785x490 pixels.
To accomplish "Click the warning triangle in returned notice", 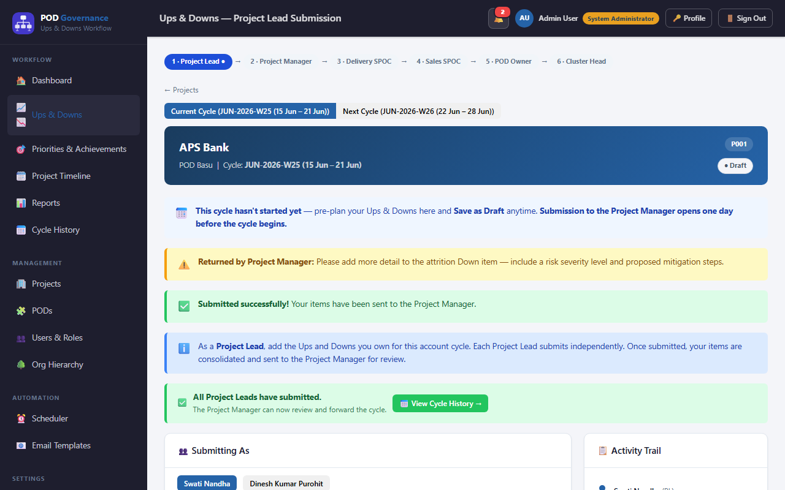I will (x=184, y=265).
